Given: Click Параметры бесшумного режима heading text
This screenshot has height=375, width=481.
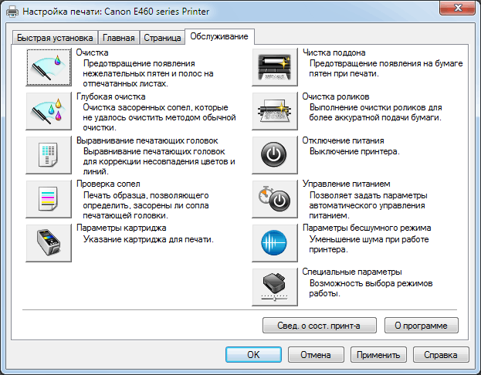Looking at the screenshot, I should click(x=367, y=228).
